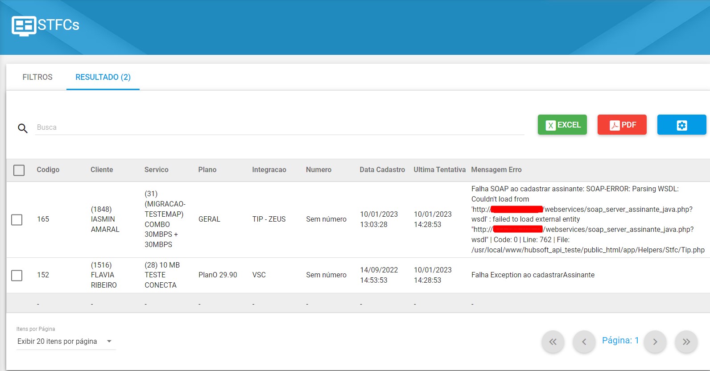Viewport: 710px width, 371px height.
Task: Export the results with the PDF button
Action: click(622, 125)
